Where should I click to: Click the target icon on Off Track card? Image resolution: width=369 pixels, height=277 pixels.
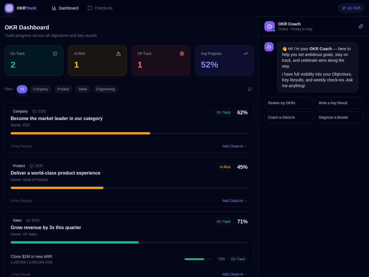[182, 54]
